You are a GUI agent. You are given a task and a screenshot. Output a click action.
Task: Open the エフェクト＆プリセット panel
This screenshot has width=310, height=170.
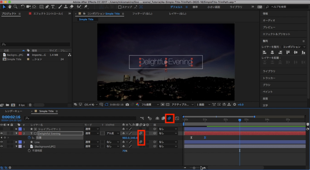coord(276,34)
